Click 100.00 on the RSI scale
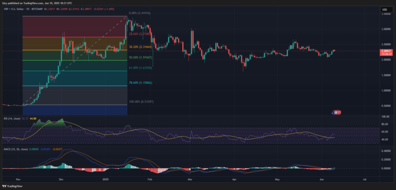The height and width of the screenshot is (190, 396). click(385, 117)
